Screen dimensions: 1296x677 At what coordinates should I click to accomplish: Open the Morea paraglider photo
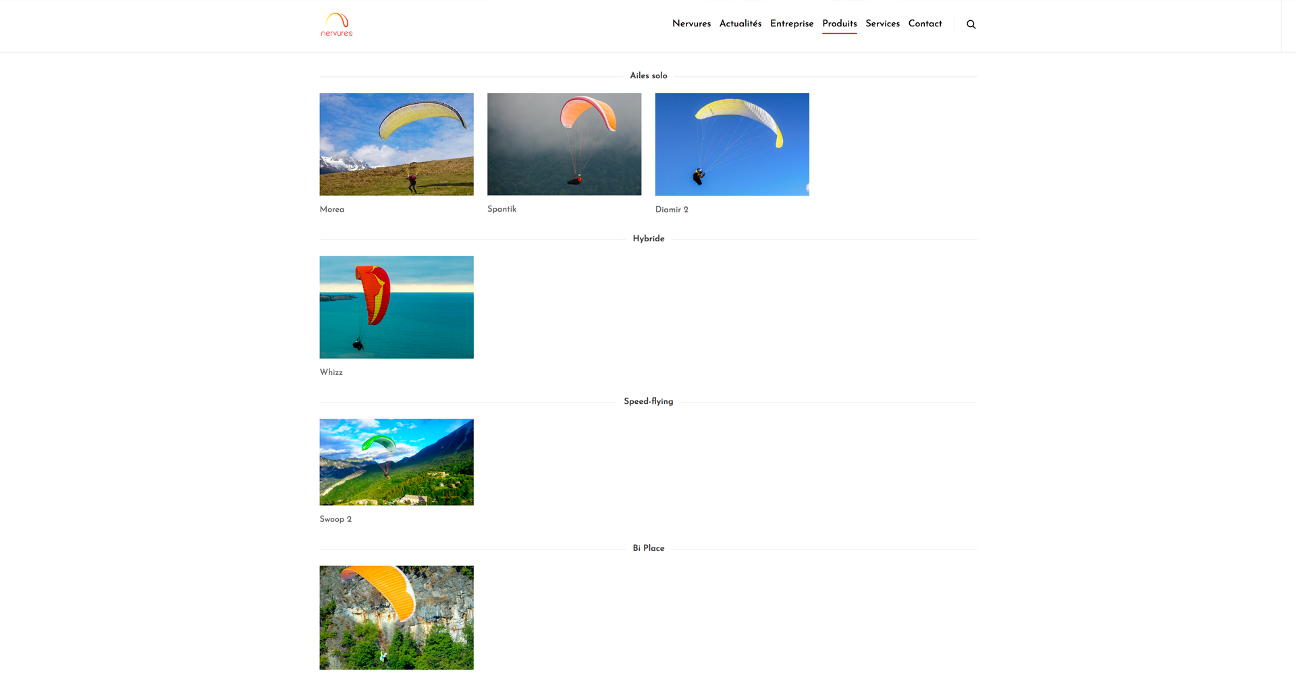(396, 144)
